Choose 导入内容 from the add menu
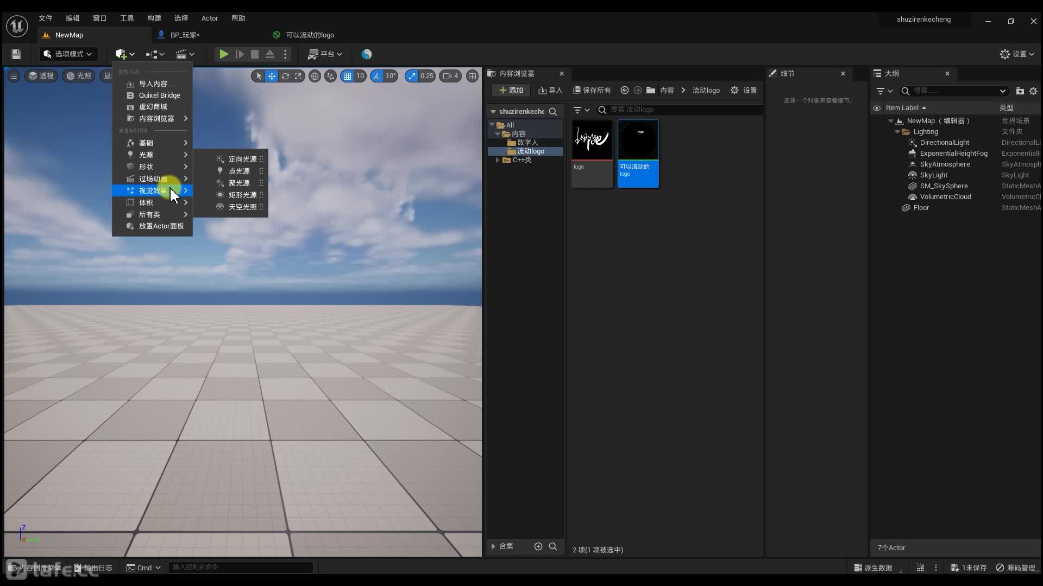 click(x=152, y=84)
